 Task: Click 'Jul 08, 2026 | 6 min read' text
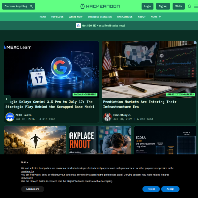point(133,119)
